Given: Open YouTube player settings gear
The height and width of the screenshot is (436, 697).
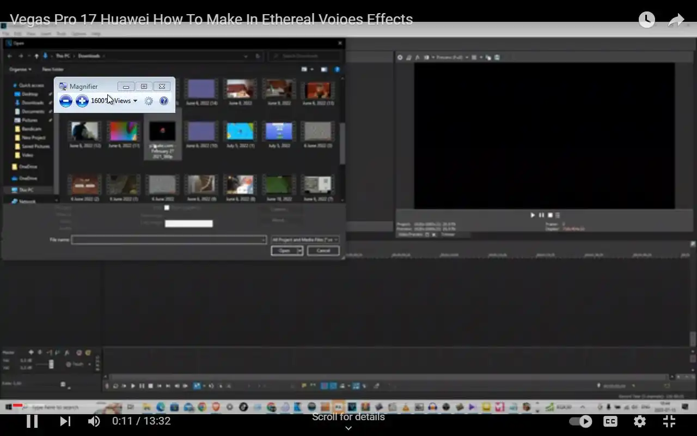Looking at the screenshot, I should [x=640, y=421].
